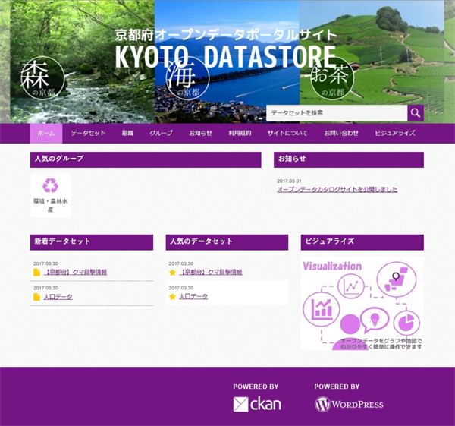The width and height of the screenshot is (455, 426).
Task: Open 人口データ link under 新着データセット
Action: [x=58, y=297]
